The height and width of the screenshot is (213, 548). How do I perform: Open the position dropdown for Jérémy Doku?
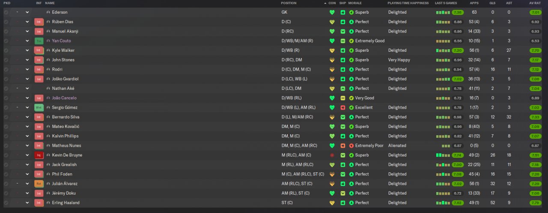coord(27,193)
